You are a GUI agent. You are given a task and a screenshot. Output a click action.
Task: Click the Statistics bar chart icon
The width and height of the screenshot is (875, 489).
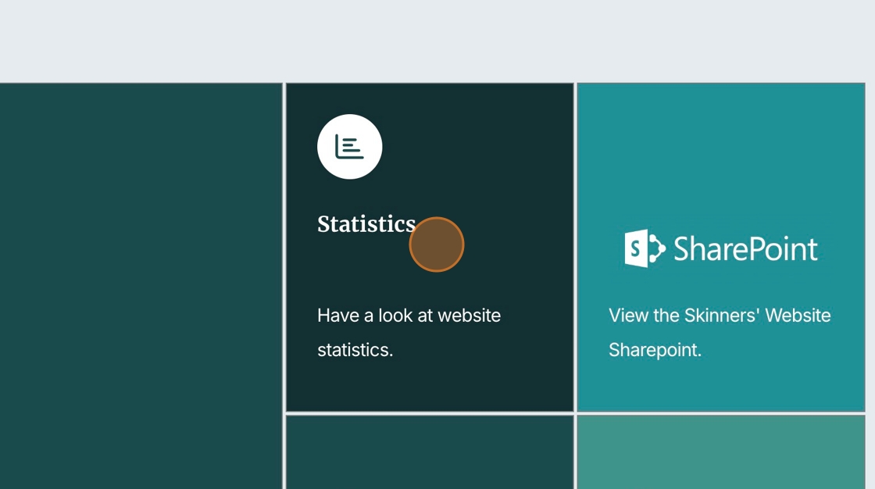click(349, 147)
